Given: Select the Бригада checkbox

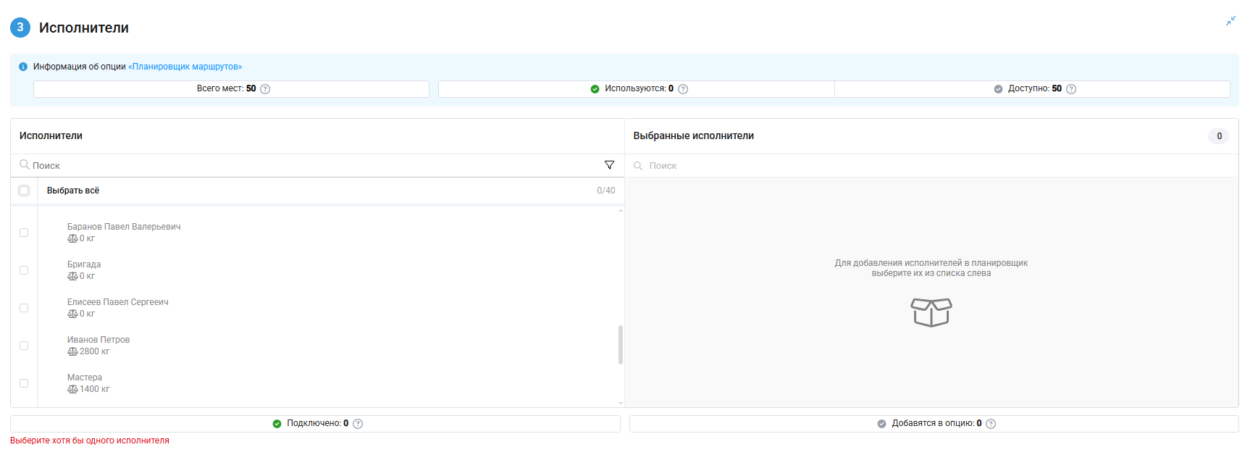Looking at the screenshot, I should [24, 270].
